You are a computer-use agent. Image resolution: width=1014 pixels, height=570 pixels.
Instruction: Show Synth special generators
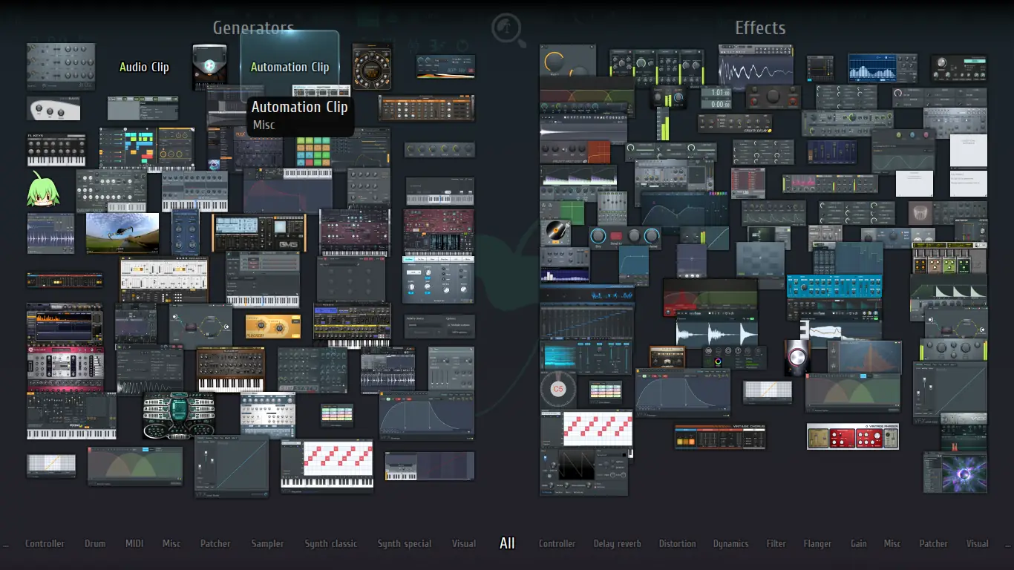[x=405, y=543]
